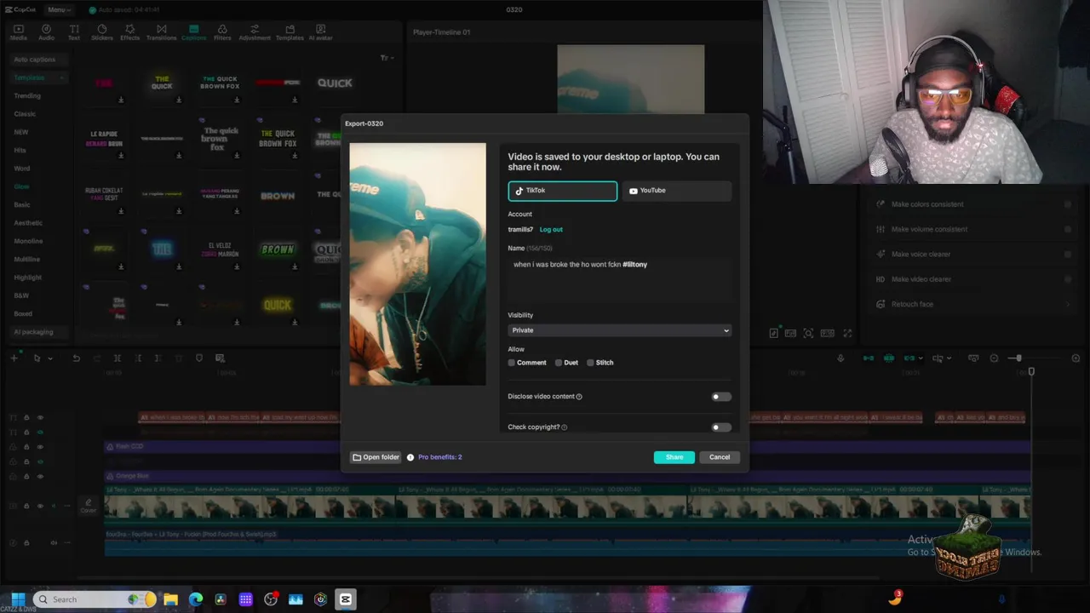Open the Stickers panel icon
Viewport: 1090px width, 613px height.
pyautogui.click(x=102, y=32)
